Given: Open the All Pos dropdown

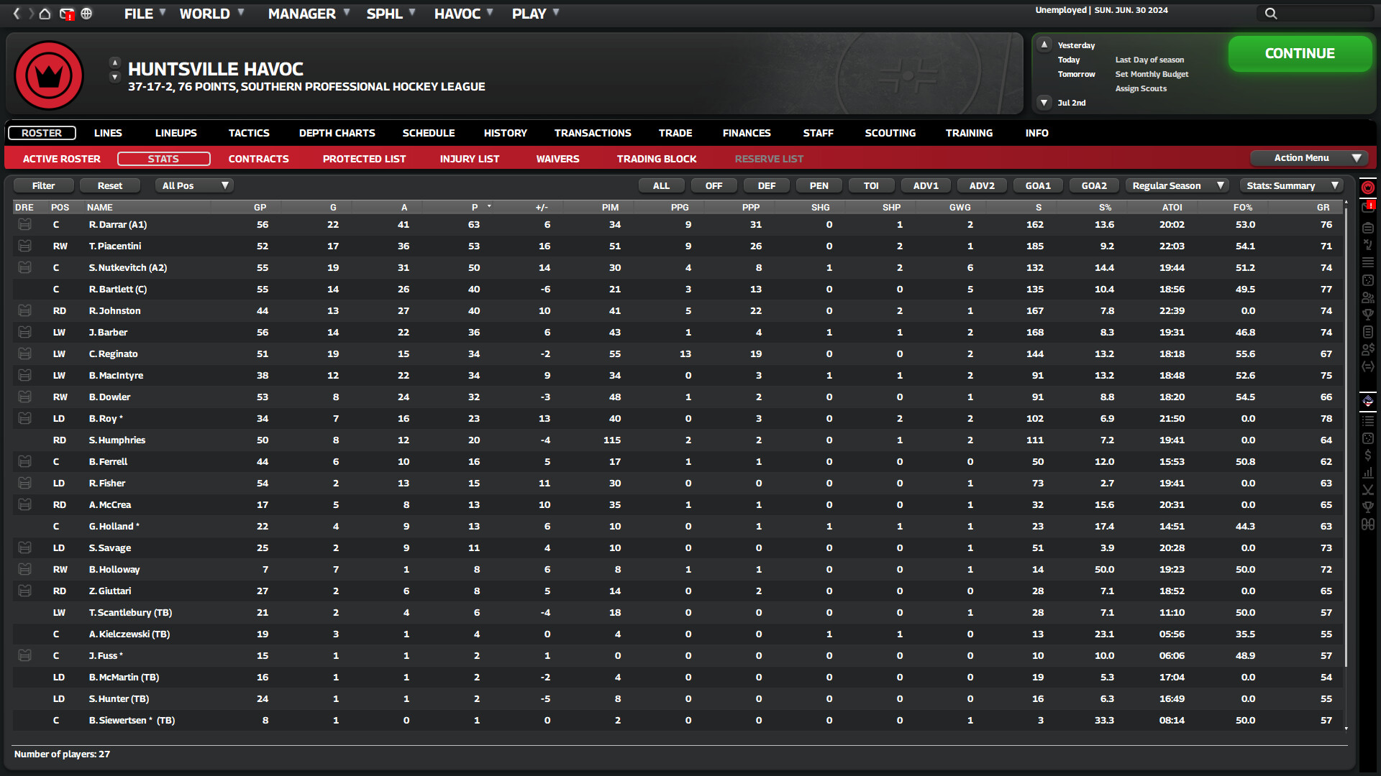Looking at the screenshot, I should click(193, 185).
